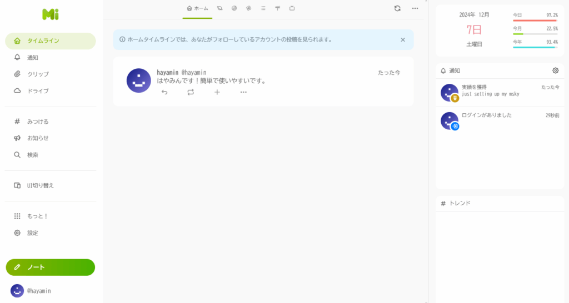Switch to the social timeline spiral tab
Viewport: 569px width, 303px height.
click(234, 8)
